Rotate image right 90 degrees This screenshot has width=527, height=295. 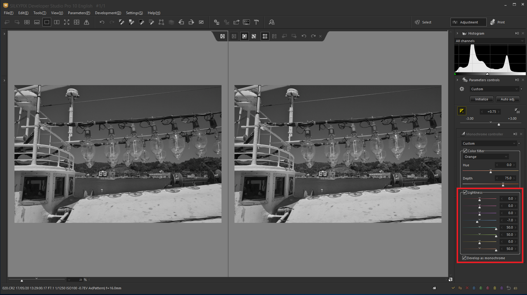pyautogui.click(x=191, y=22)
